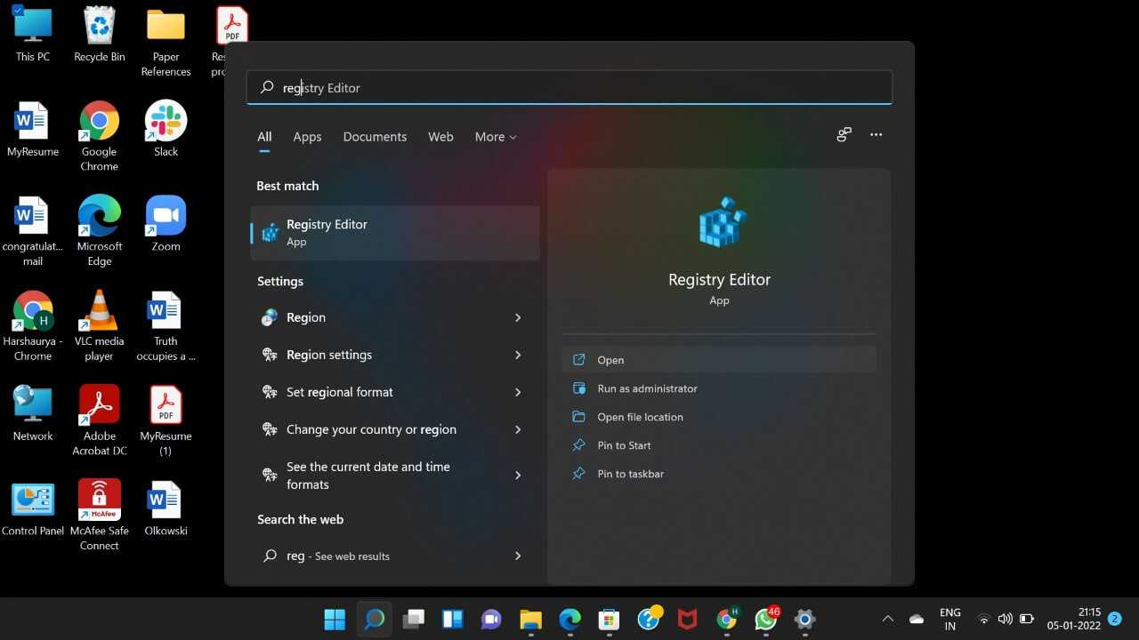Screen dimensions: 1139x640
Task: Launch Adobe Acrobat DC shortcut
Action: click(100, 421)
